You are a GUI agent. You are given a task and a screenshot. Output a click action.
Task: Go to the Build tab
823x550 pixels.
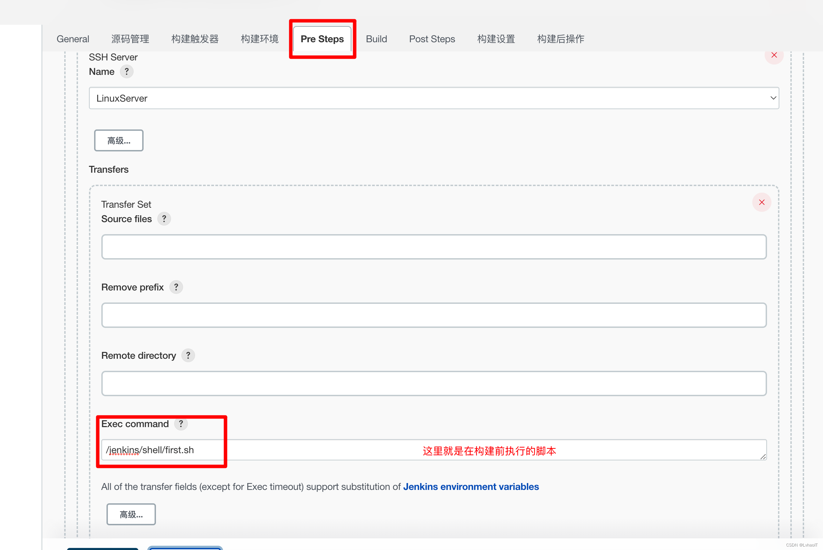click(376, 39)
